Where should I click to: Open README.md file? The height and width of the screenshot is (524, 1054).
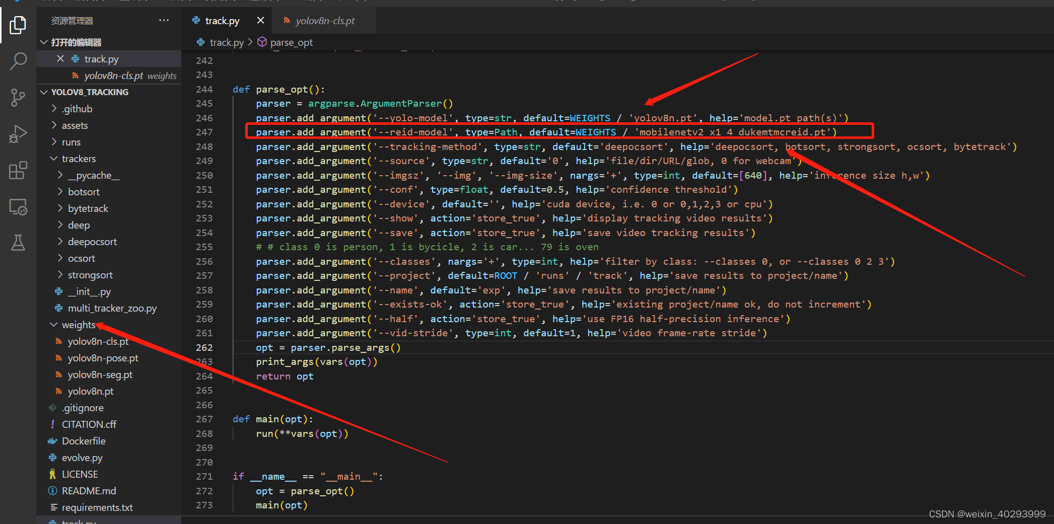(89, 491)
